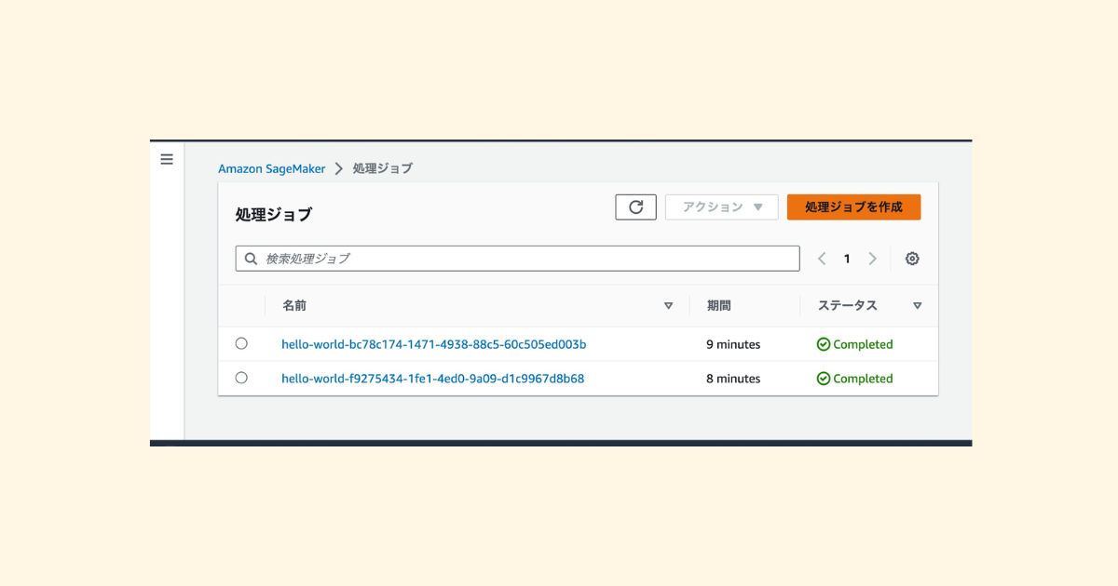Click the 8 minutes duration cell
The width and height of the screenshot is (1118, 586).
pos(733,379)
